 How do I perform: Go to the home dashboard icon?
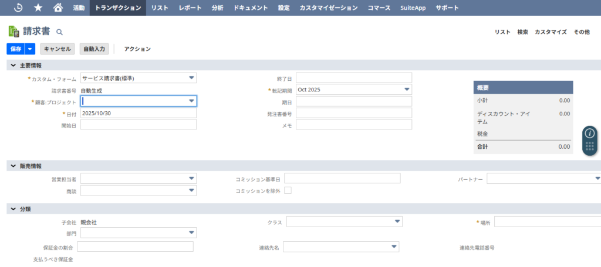tap(58, 8)
